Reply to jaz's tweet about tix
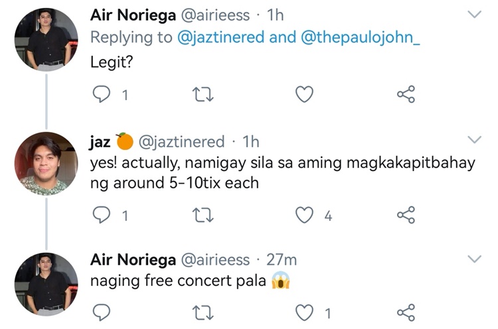The image size is (498, 329). 100,215
